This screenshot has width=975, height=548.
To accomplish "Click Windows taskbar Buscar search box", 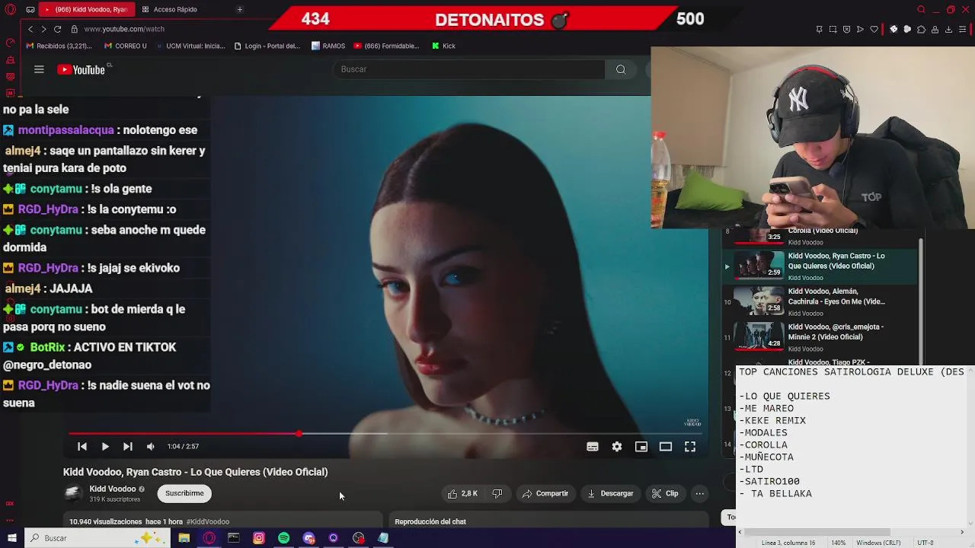I will click(x=97, y=538).
